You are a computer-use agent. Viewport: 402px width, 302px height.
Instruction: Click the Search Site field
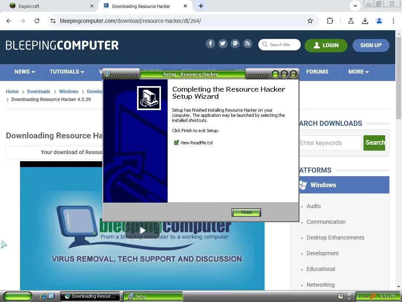(x=280, y=45)
